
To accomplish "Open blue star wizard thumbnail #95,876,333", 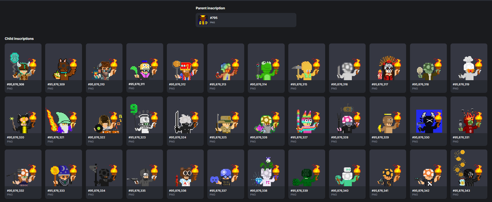I will pyautogui.click(x=64, y=168).
